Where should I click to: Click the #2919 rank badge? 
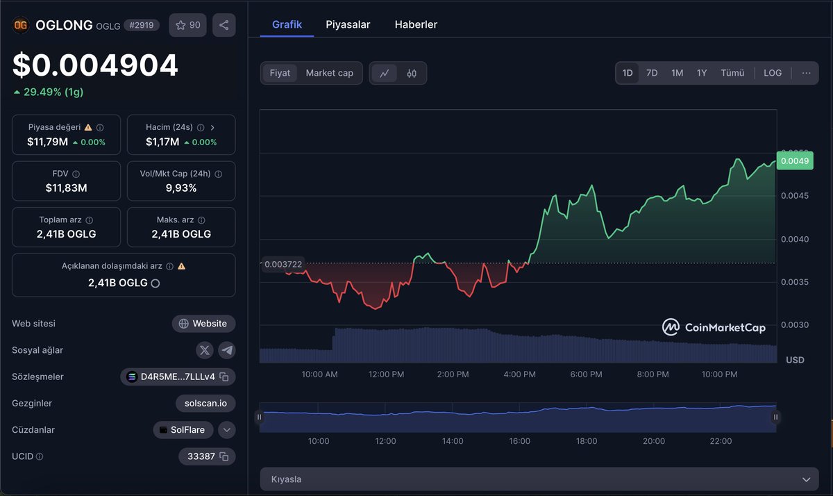[142, 25]
